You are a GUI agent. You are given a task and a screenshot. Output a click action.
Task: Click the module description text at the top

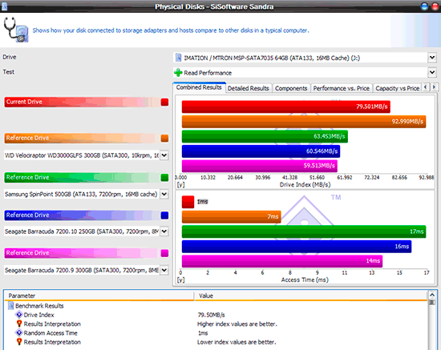pyautogui.click(x=171, y=30)
